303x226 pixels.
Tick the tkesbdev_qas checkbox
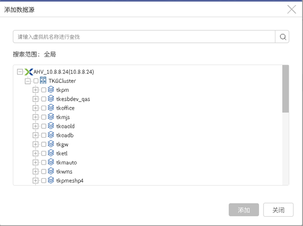pyautogui.click(x=43, y=99)
